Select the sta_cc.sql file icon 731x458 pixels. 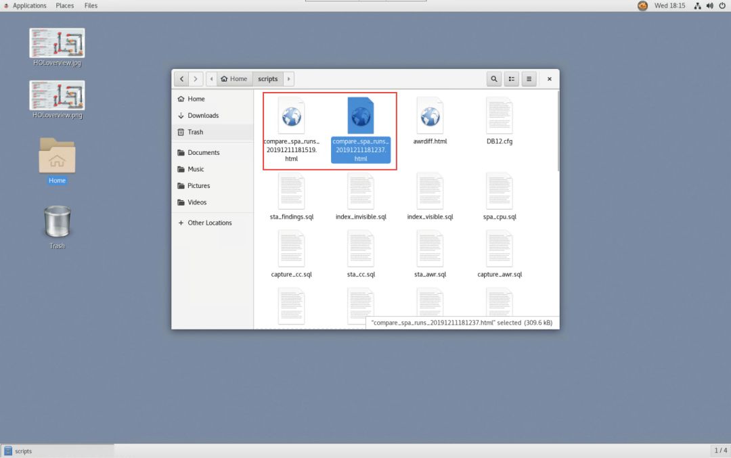360,249
